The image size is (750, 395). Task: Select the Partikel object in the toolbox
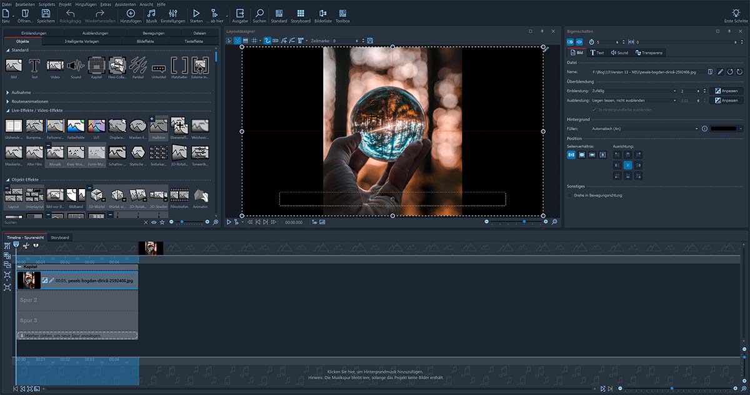coord(138,66)
